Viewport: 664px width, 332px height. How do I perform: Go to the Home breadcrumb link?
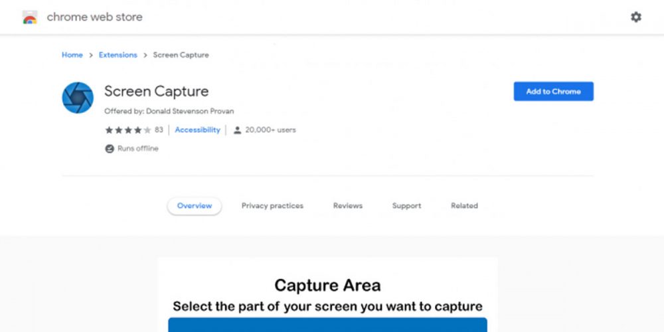[72, 55]
